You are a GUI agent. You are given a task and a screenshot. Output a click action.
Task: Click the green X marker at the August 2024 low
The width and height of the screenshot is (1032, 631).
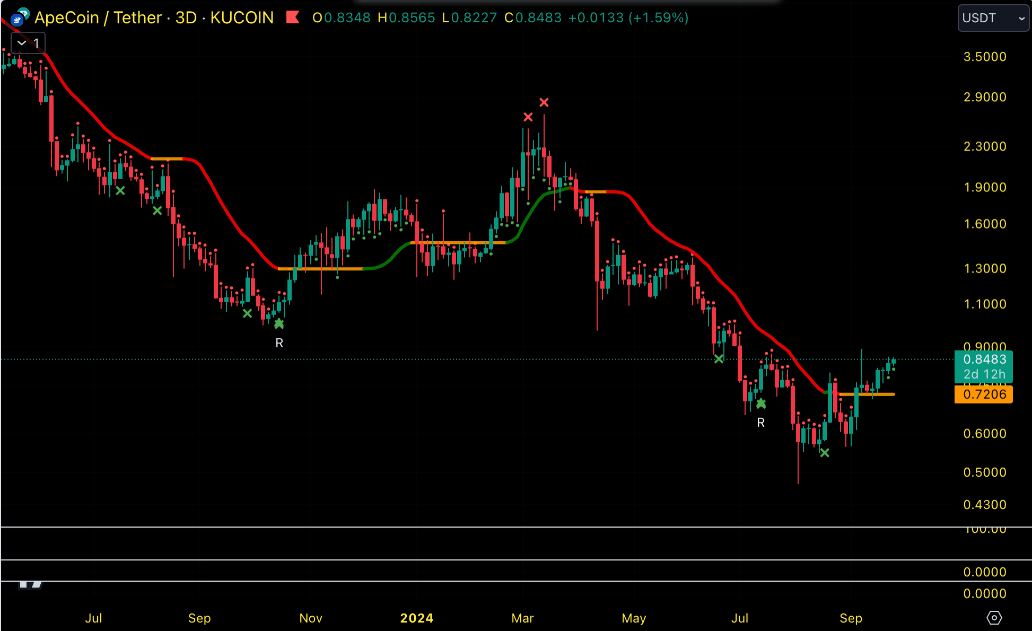click(825, 453)
